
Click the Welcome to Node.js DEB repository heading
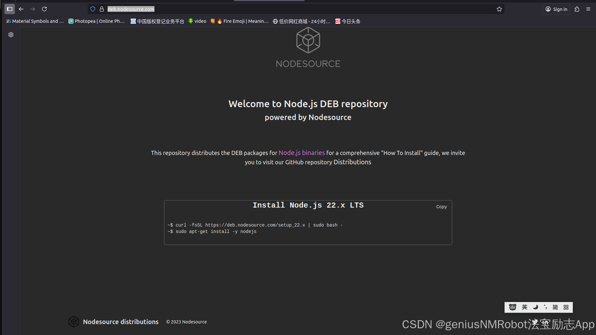click(x=308, y=104)
